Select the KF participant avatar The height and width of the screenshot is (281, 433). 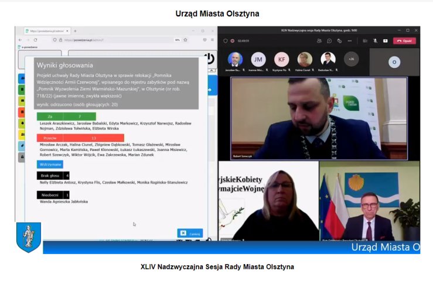coord(281,59)
